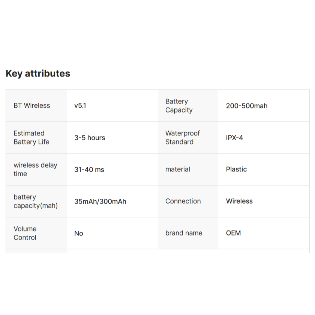Click the battery capacity(mah) label
315x315 pixels.
(36, 201)
